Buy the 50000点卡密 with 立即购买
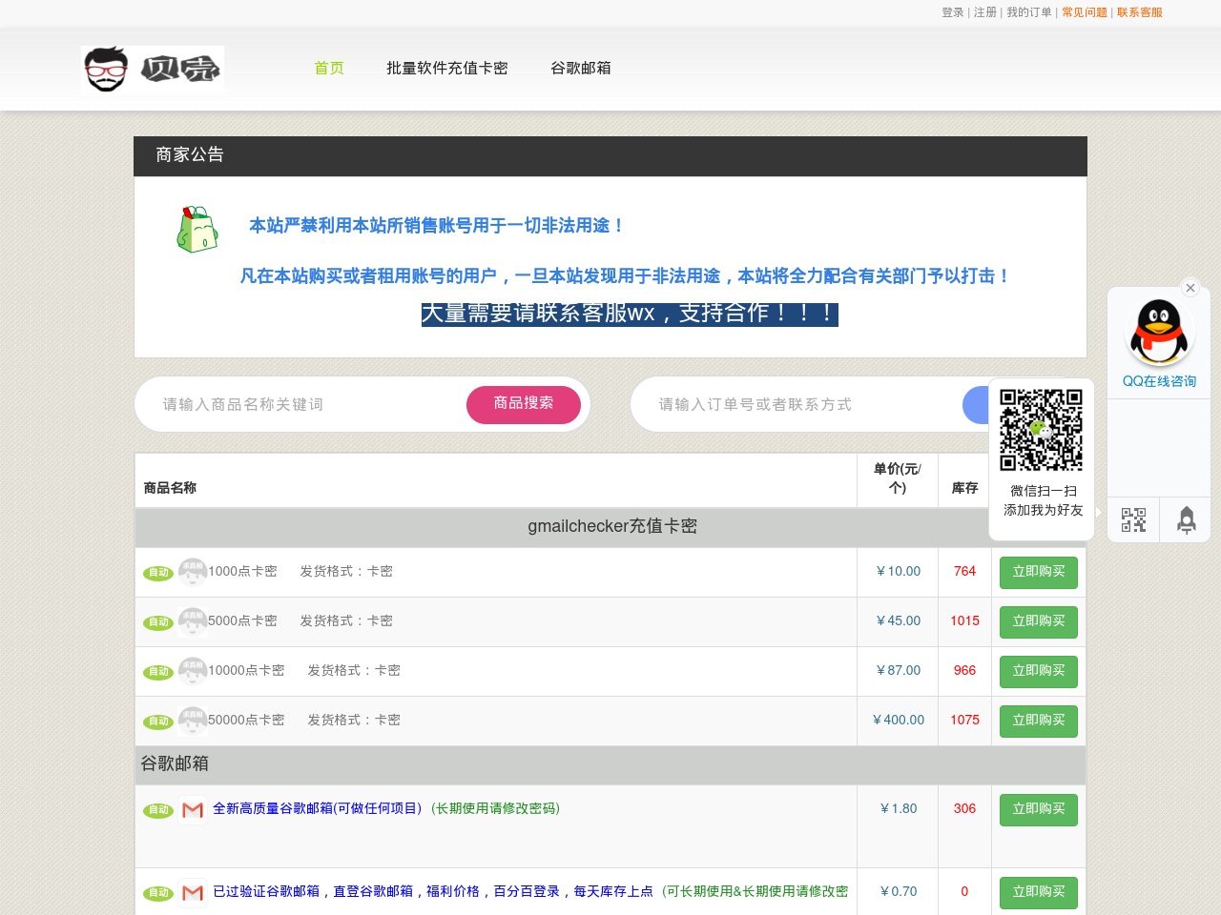 pyautogui.click(x=1039, y=721)
